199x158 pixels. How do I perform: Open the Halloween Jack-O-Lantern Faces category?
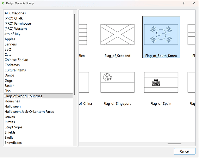pyautogui.click(x=29, y=112)
